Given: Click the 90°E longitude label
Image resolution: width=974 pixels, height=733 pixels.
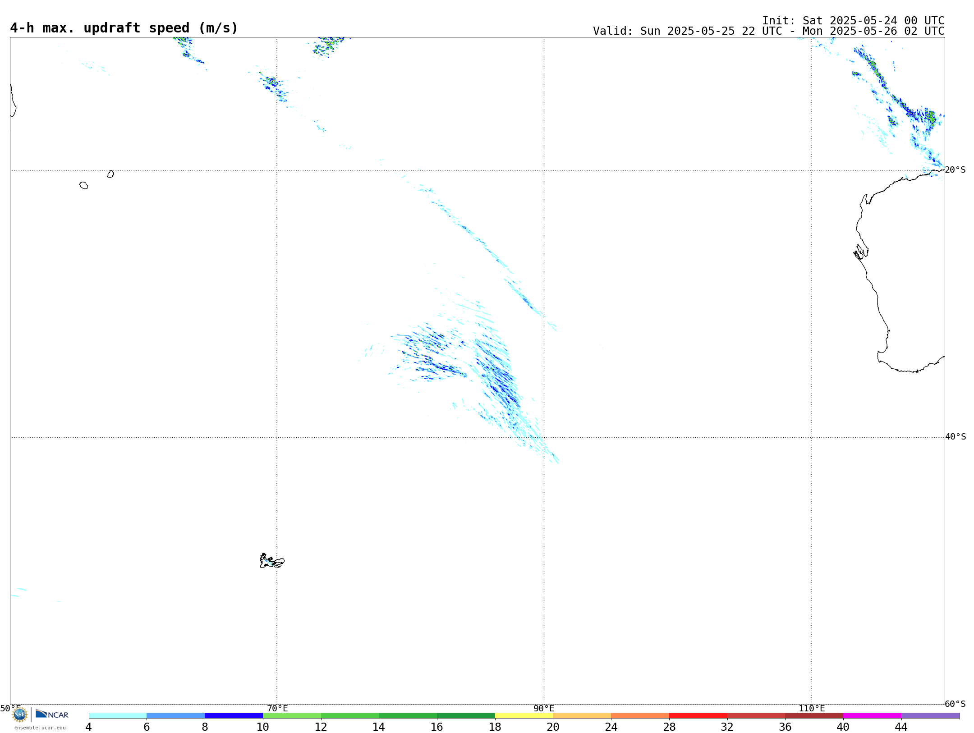Looking at the screenshot, I should click(544, 709).
